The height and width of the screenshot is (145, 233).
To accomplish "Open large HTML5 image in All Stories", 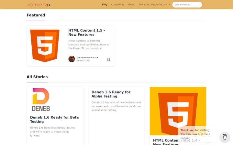I will tap(178, 111).
